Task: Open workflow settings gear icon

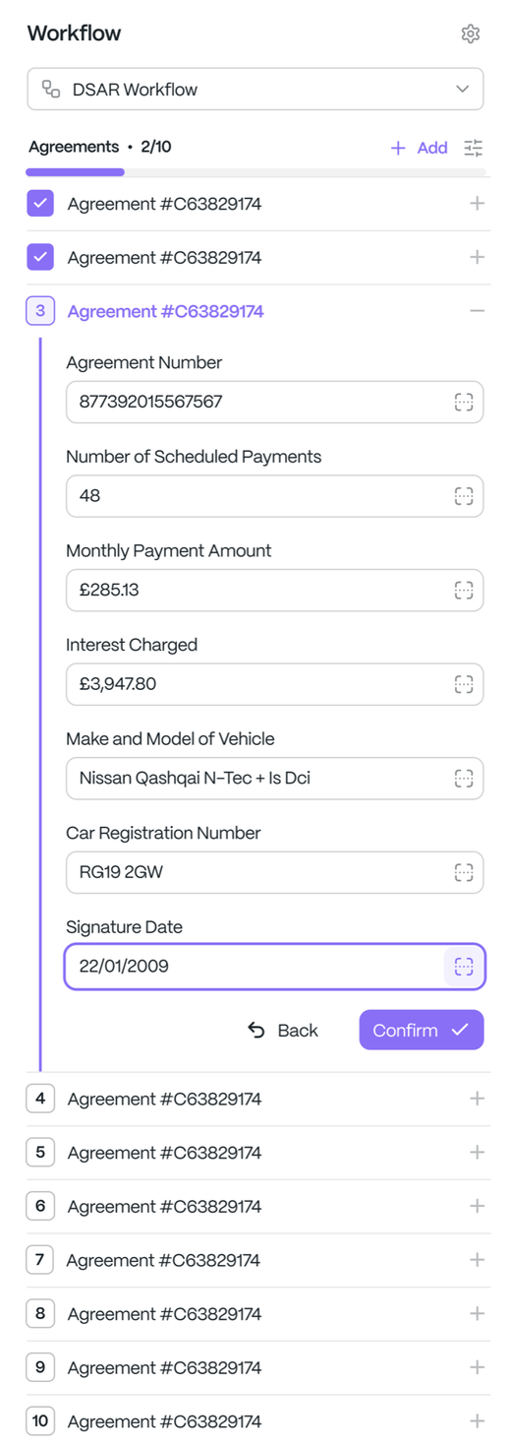Action: pos(471,33)
